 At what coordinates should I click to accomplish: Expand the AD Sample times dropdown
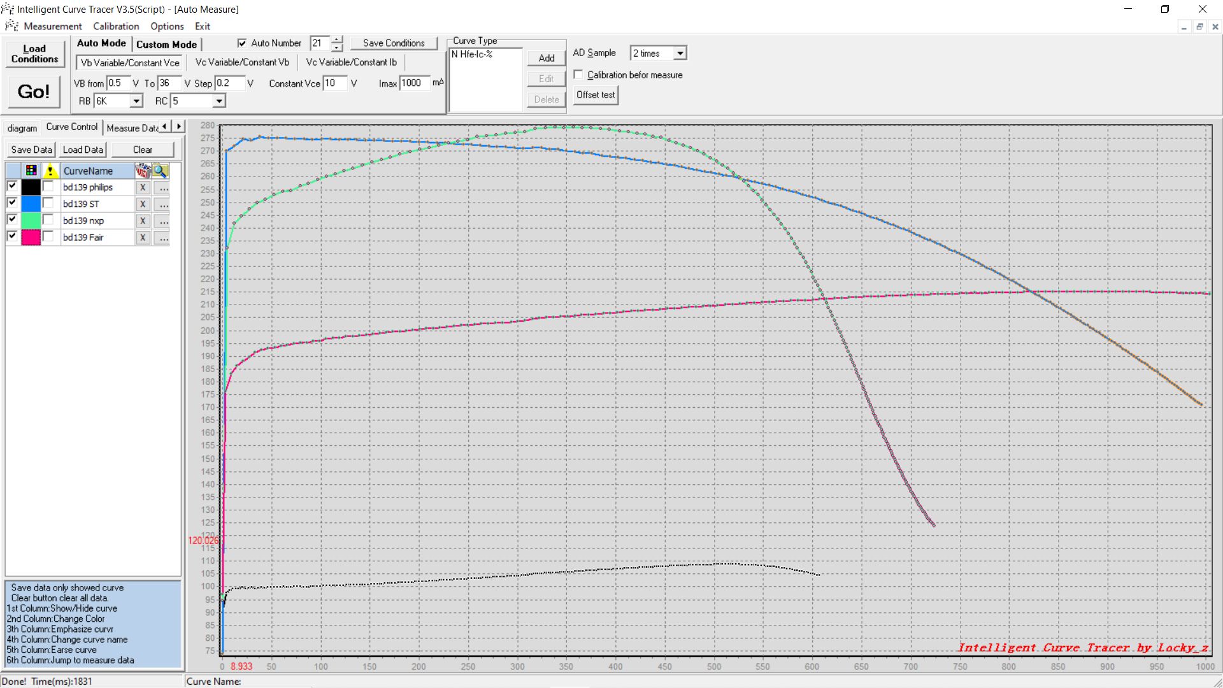point(680,54)
